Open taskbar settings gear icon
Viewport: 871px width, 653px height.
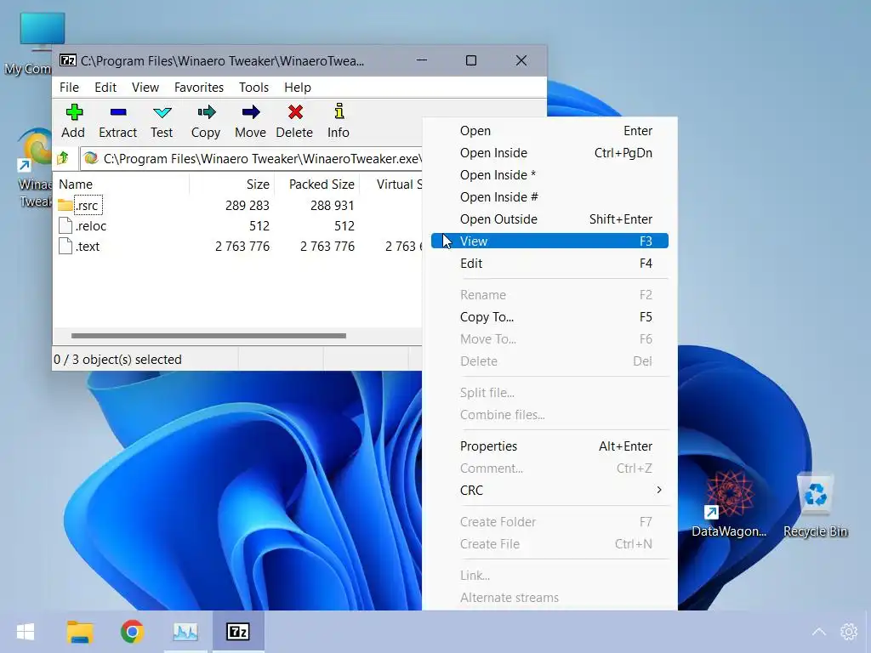coord(849,632)
